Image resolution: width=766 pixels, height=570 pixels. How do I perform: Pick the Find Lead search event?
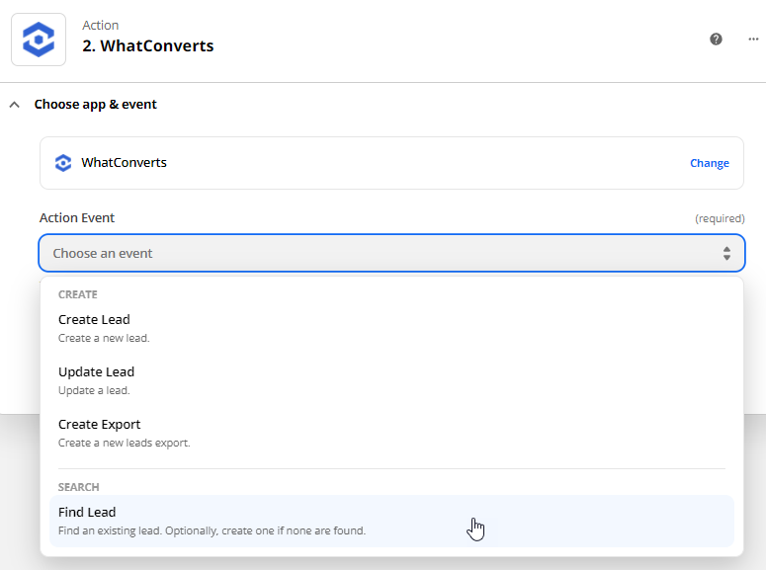tap(391, 521)
